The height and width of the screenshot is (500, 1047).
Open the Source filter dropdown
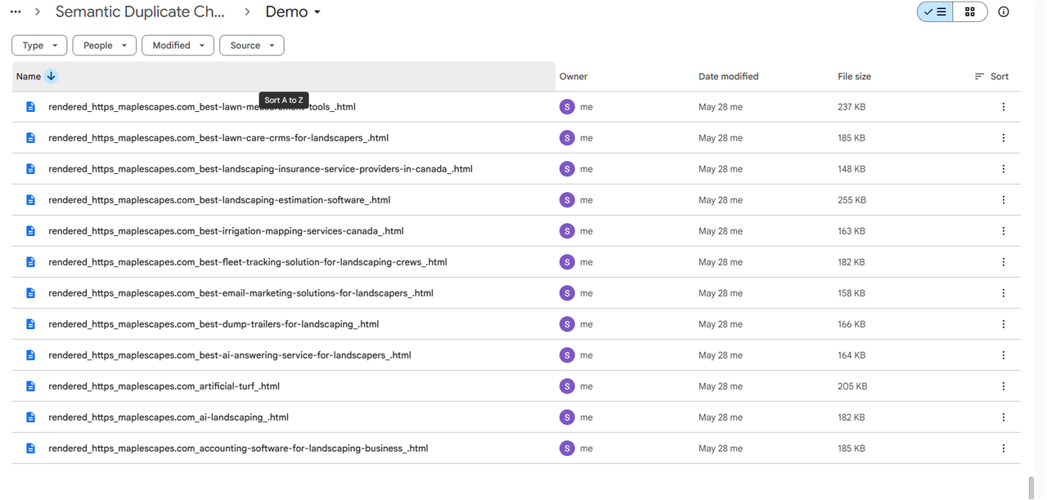point(251,46)
